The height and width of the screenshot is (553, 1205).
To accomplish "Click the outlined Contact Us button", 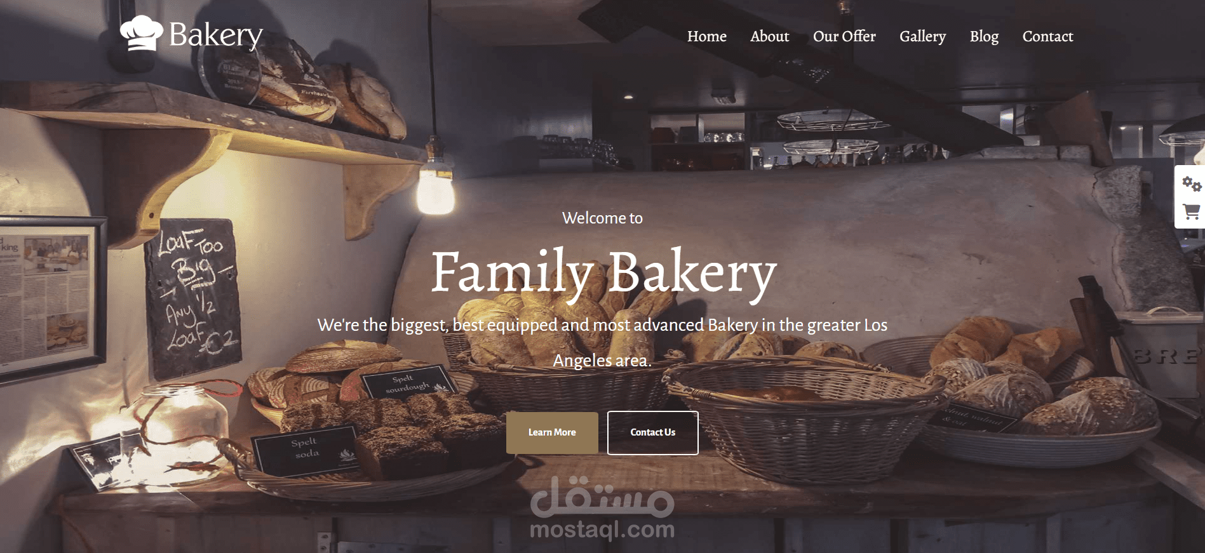I will pyautogui.click(x=652, y=432).
